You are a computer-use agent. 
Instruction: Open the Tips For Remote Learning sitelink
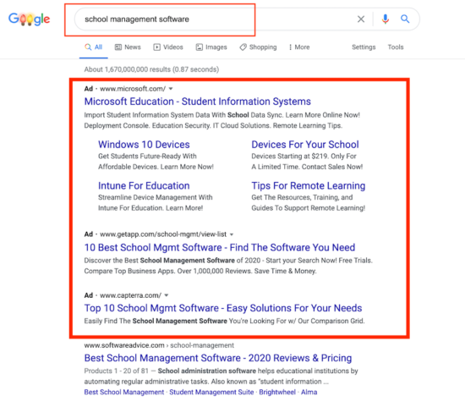(309, 186)
